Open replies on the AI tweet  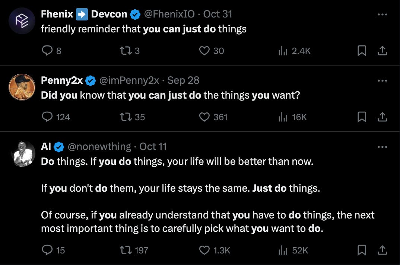(x=48, y=250)
